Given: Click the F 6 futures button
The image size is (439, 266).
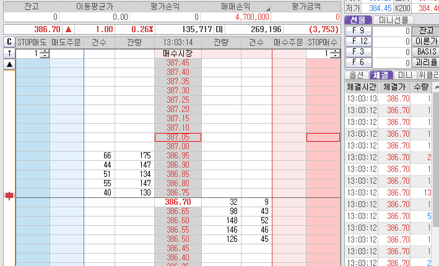Looking at the screenshot, I should click(x=359, y=62).
